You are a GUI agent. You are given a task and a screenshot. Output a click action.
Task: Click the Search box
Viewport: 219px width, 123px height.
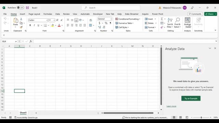(x=111, y=8)
